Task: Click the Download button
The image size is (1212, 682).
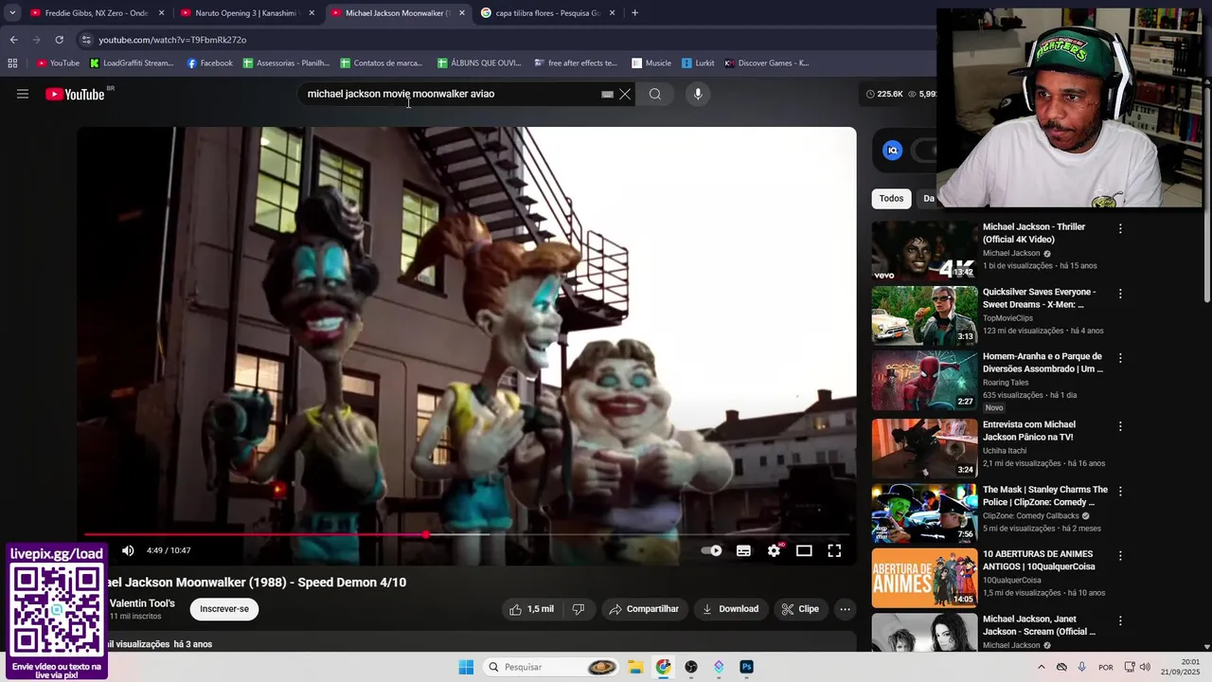Action: click(x=730, y=609)
